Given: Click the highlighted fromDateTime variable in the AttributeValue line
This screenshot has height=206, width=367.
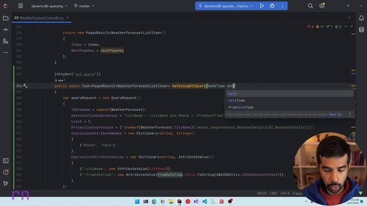Looking at the screenshot, I should 170,175.
